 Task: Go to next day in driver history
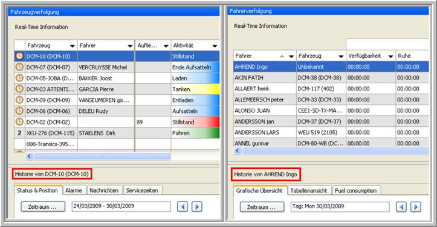pos(415,207)
